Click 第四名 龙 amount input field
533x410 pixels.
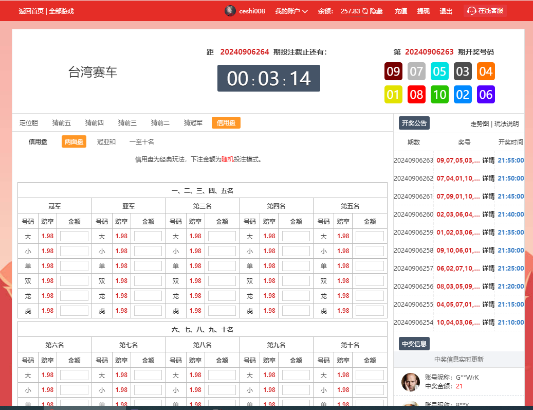(296, 296)
